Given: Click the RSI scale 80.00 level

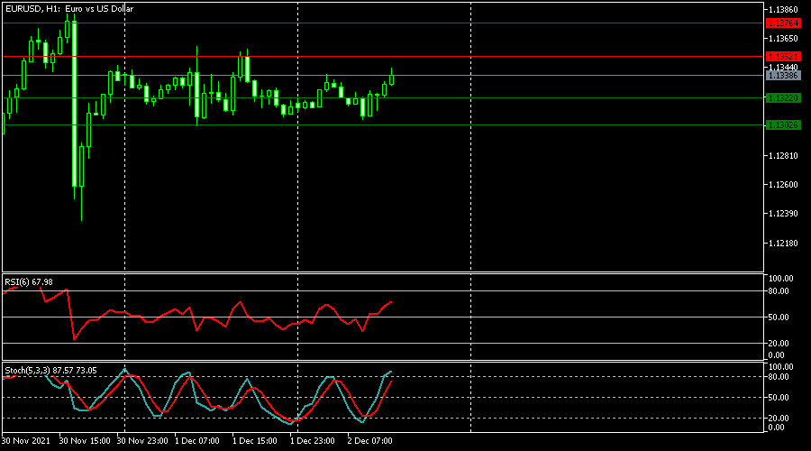Looking at the screenshot, I should click(779, 291).
